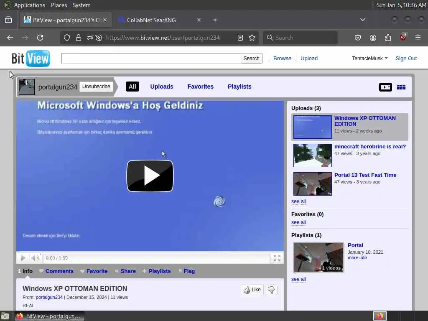Image resolution: width=428 pixels, height=321 pixels.
Task: Open the System menu
Action: pos(82,5)
